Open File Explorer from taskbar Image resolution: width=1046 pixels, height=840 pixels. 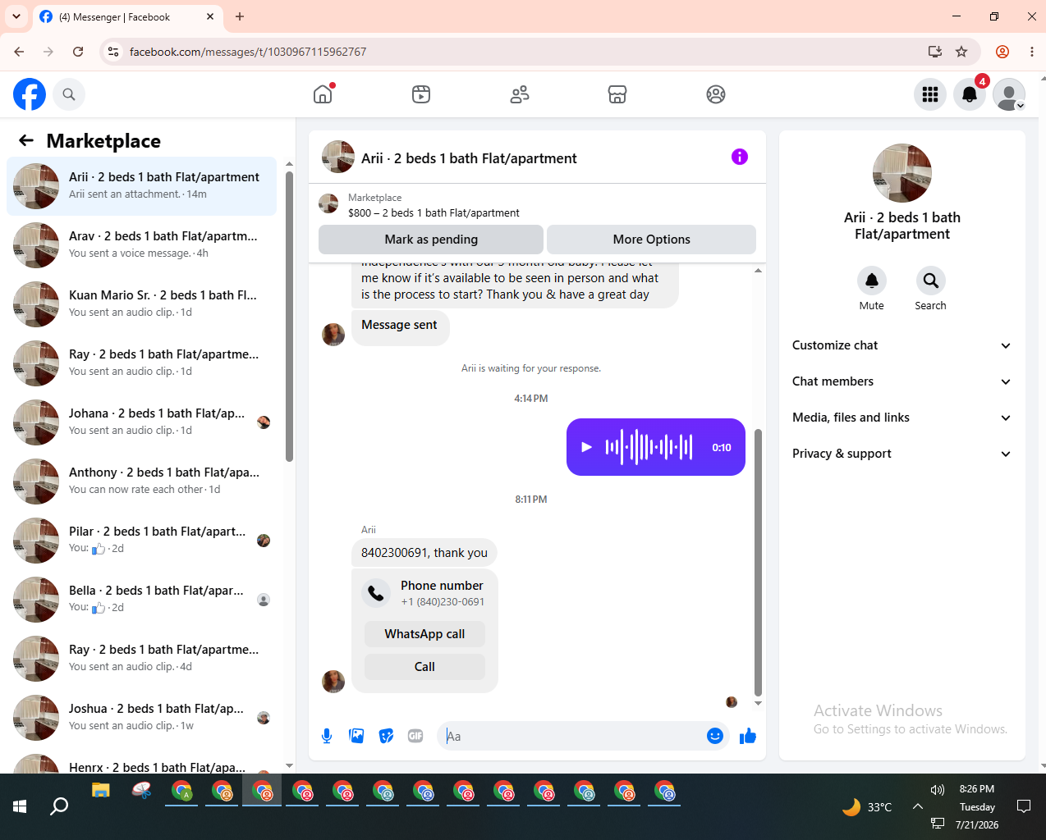pyautogui.click(x=101, y=791)
